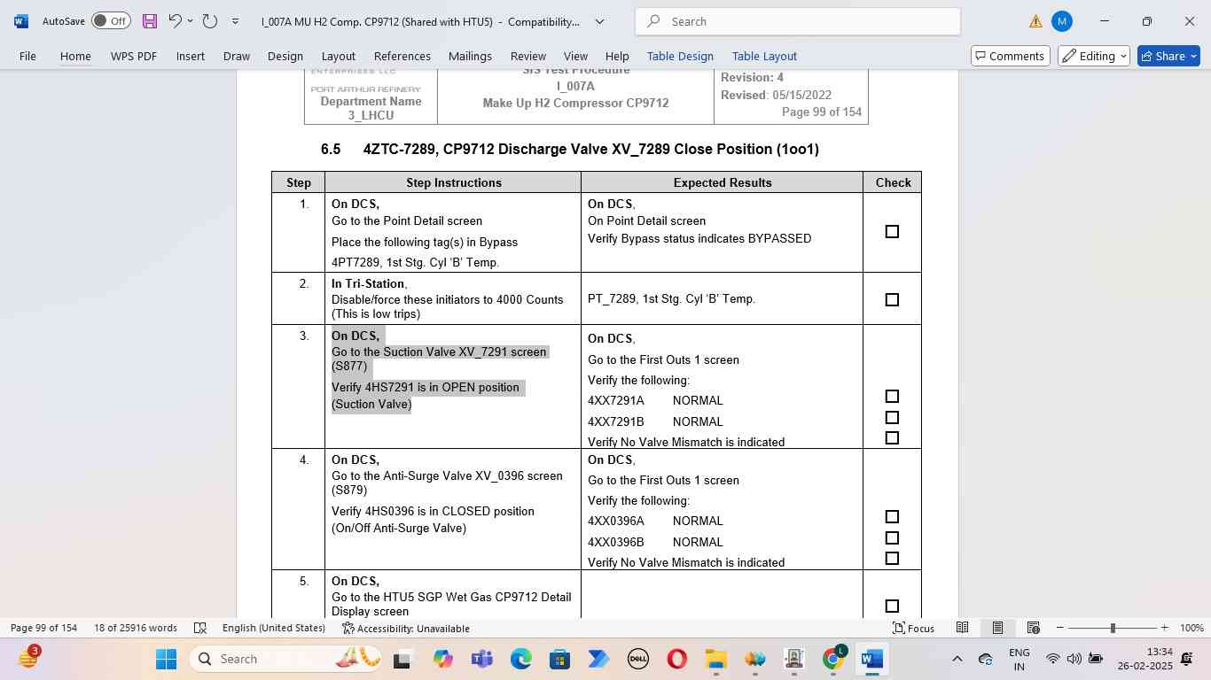The height and width of the screenshot is (680, 1211).
Task: Click the Search box in title bar
Action: [x=798, y=21]
